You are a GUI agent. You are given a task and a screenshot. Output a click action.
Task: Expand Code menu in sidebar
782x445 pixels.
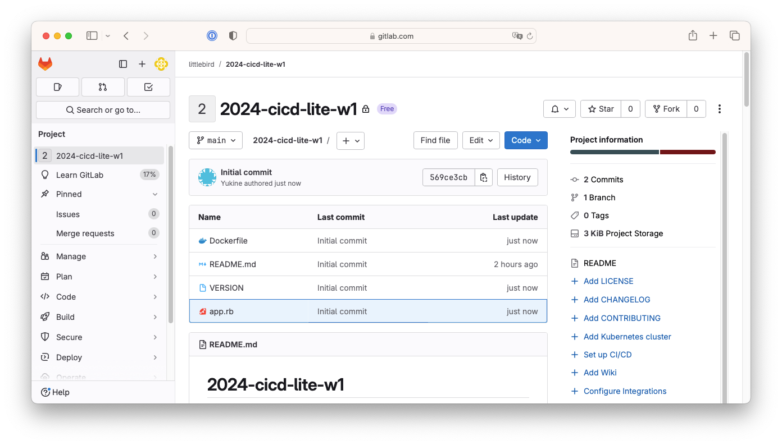pos(99,297)
